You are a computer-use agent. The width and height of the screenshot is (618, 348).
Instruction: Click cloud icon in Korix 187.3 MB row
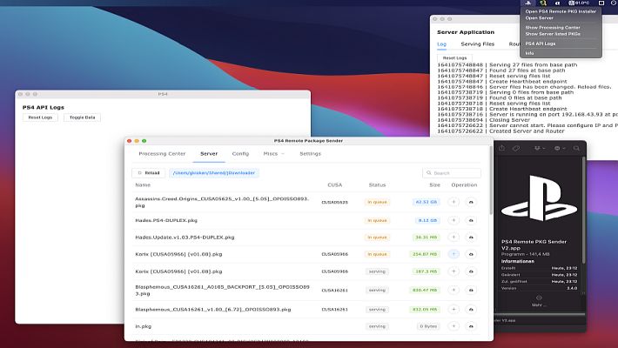471,271
